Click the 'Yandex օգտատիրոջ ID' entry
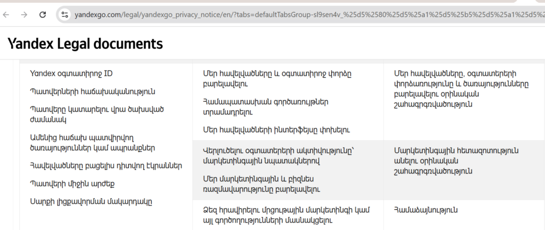545x230 pixels. pos(71,73)
